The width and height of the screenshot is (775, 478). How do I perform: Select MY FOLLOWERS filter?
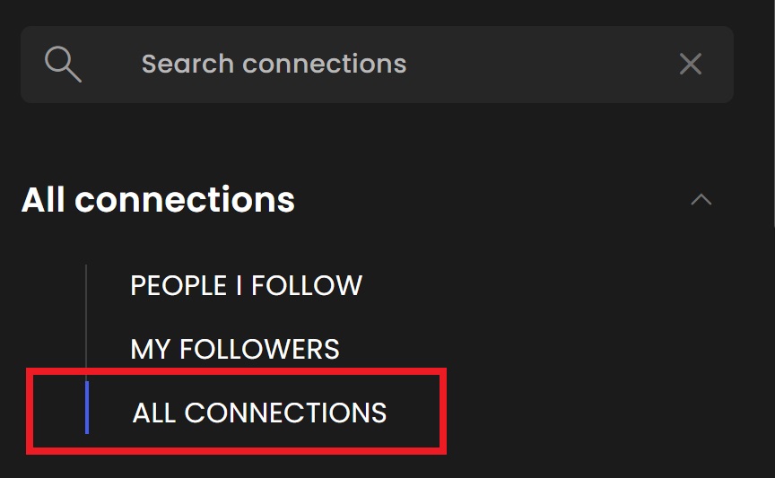click(x=235, y=349)
